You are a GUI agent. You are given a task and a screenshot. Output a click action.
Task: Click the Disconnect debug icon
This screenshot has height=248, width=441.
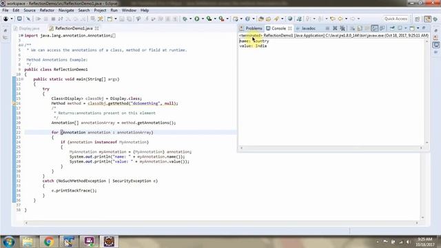click(x=61, y=19)
